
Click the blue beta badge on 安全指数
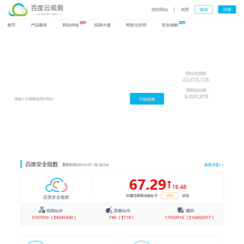[182, 22]
